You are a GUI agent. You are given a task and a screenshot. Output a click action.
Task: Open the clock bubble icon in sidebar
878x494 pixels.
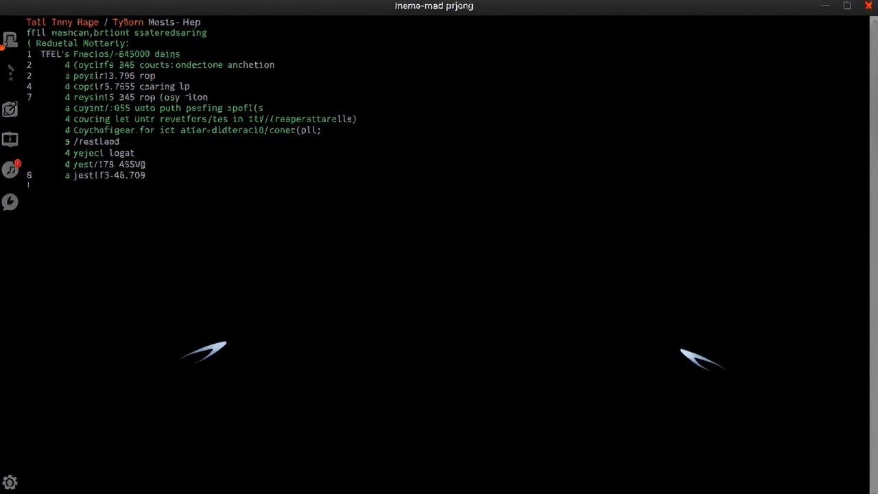(10, 202)
